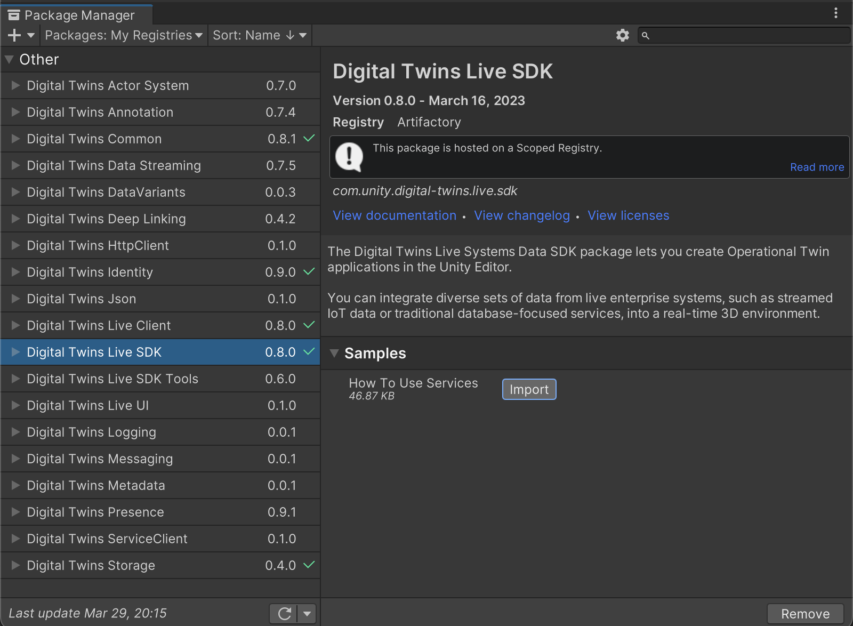
Task: Collapse the Samples section
Action: point(334,353)
